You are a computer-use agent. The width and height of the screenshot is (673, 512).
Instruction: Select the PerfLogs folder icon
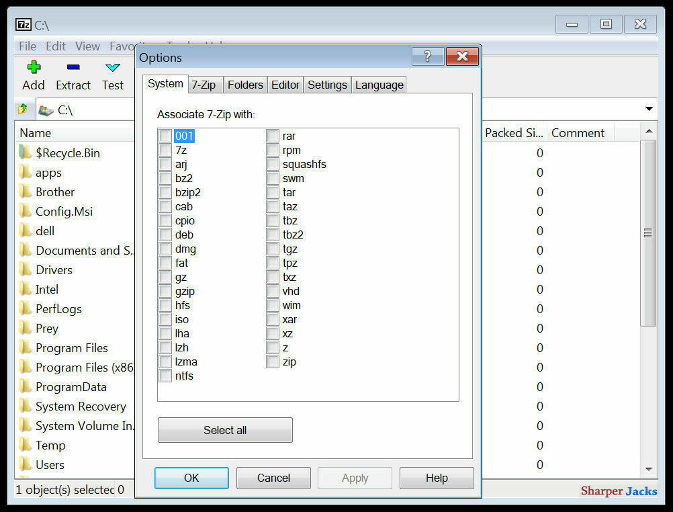coord(26,308)
